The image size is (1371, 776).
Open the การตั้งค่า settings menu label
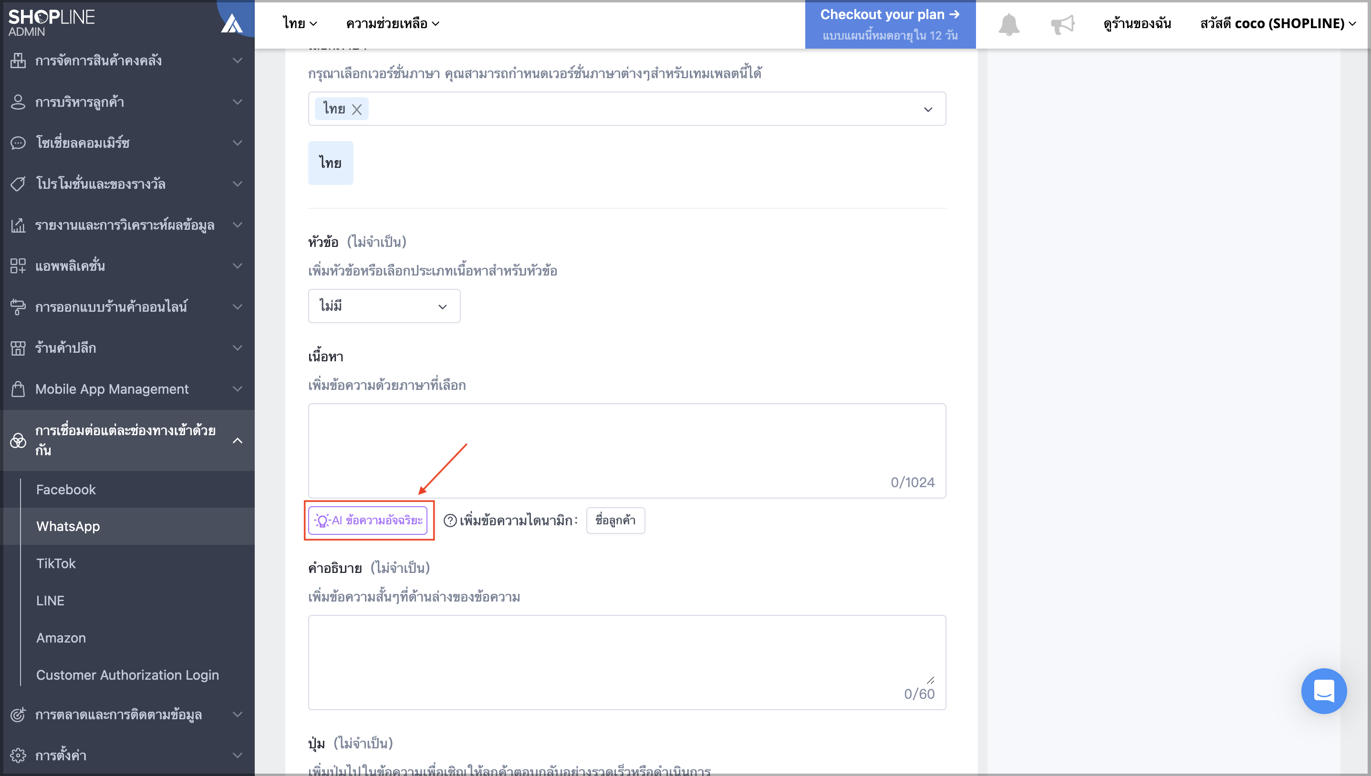click(x=61, y=755)
